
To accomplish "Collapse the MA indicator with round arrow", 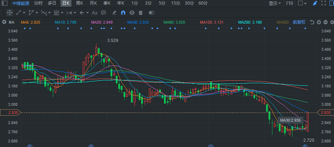I will click(x=4, y=22).
